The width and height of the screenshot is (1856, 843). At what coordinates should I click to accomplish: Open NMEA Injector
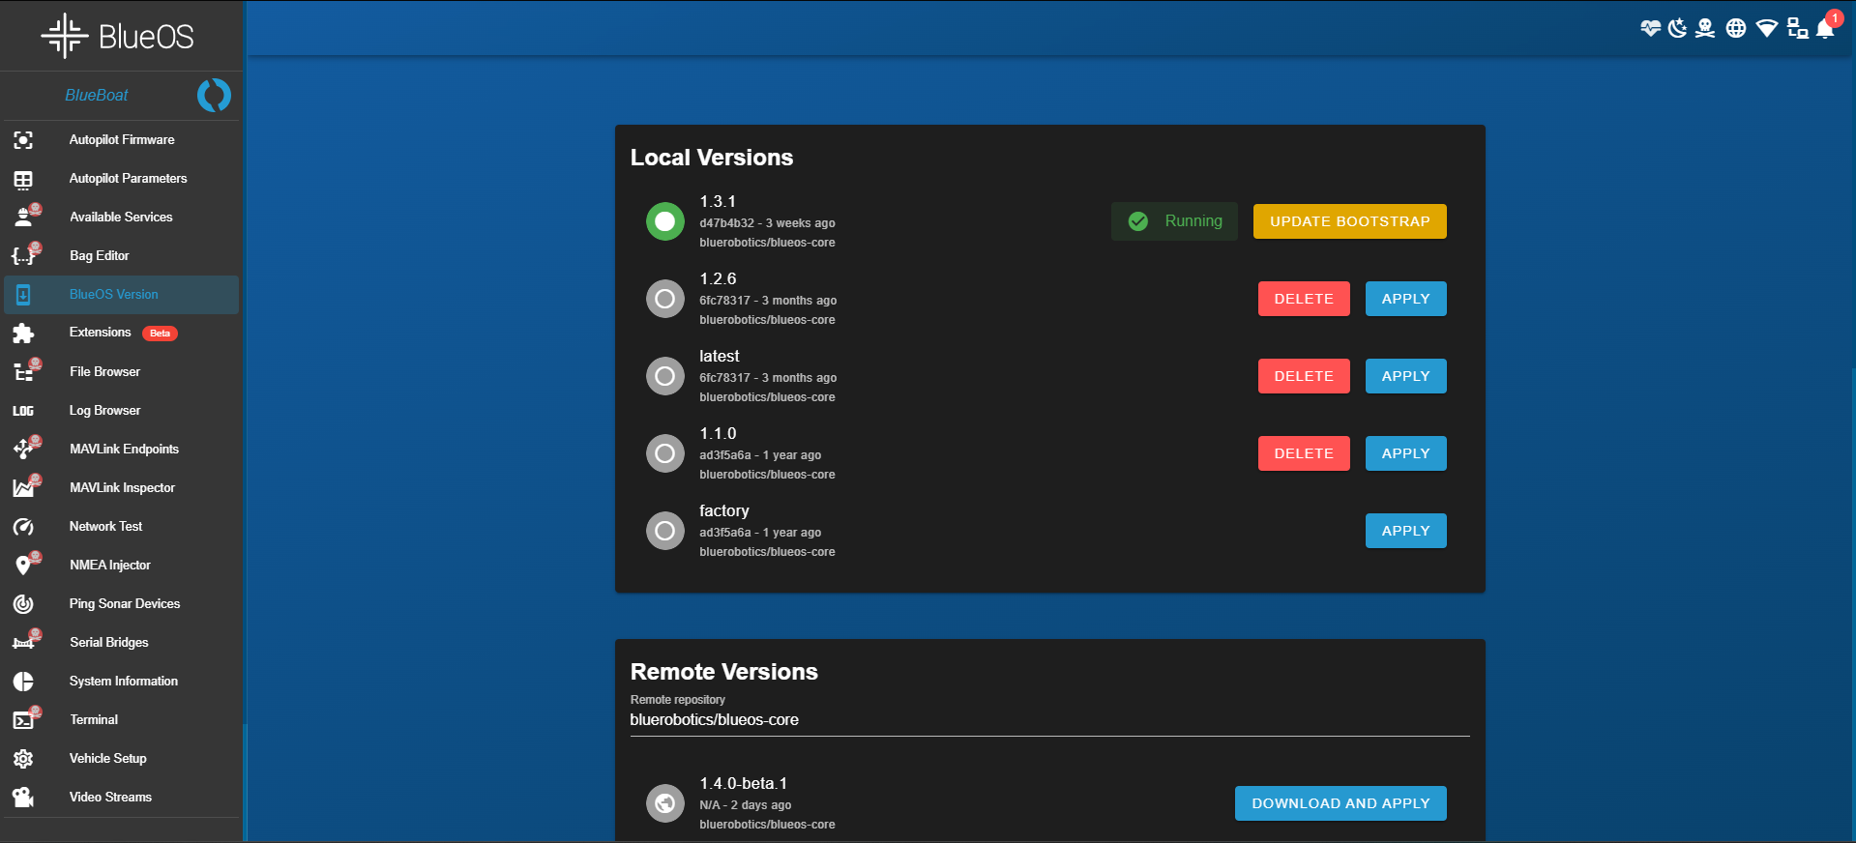[122, 566]
